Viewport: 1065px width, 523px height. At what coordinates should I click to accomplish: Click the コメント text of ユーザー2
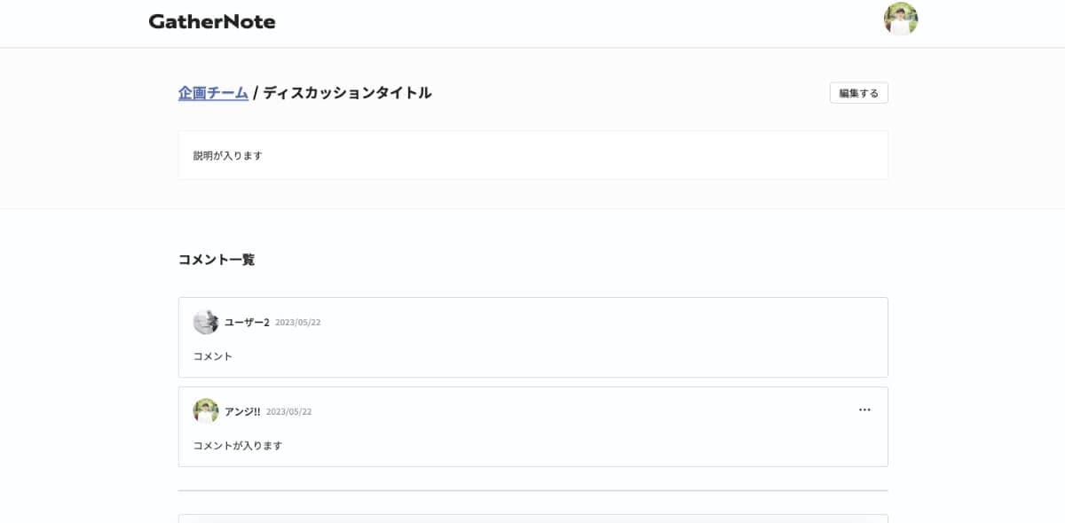tap(213, 356)
